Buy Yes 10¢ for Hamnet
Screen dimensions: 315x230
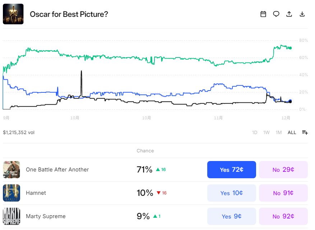coord(232,193)
